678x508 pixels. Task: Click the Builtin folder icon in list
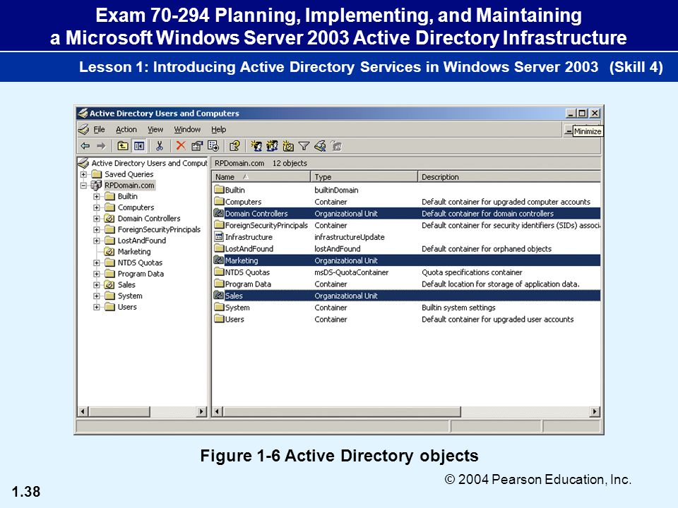click(219, 190)
